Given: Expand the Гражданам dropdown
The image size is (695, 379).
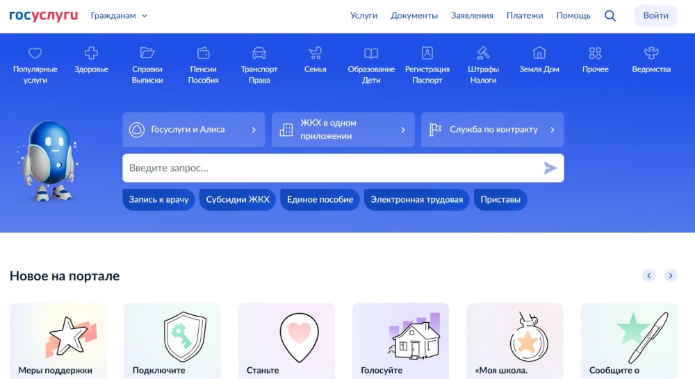Looking at the screenshot, I should coord(119,16).
